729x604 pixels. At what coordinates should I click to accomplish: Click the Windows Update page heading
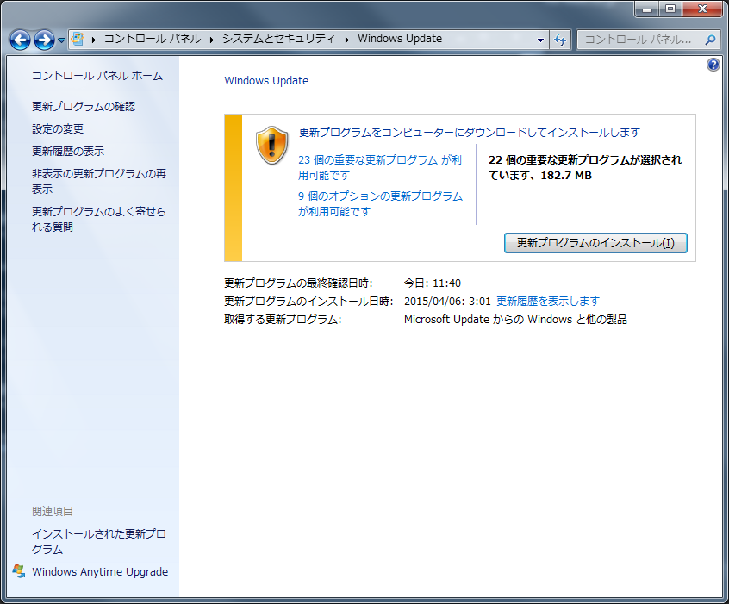click(x=266, y=80)
